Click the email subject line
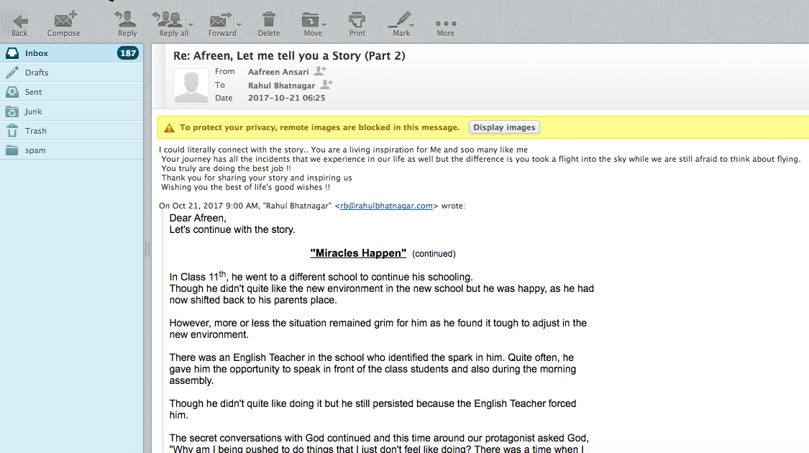 (x=289, y=55)
